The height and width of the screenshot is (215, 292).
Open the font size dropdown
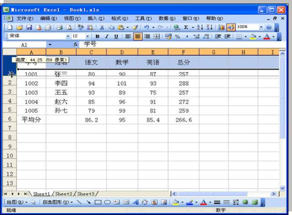click(87, 36)
